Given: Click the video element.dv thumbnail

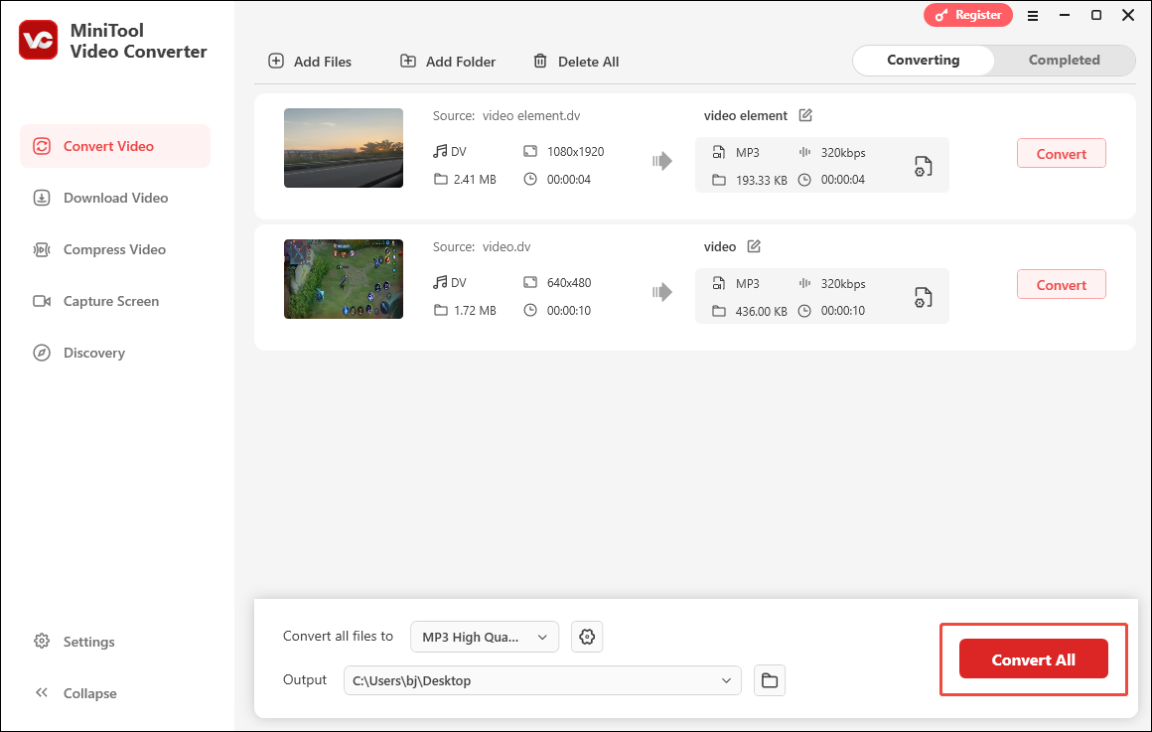Looking at the screenshot, I should (343, 148).
